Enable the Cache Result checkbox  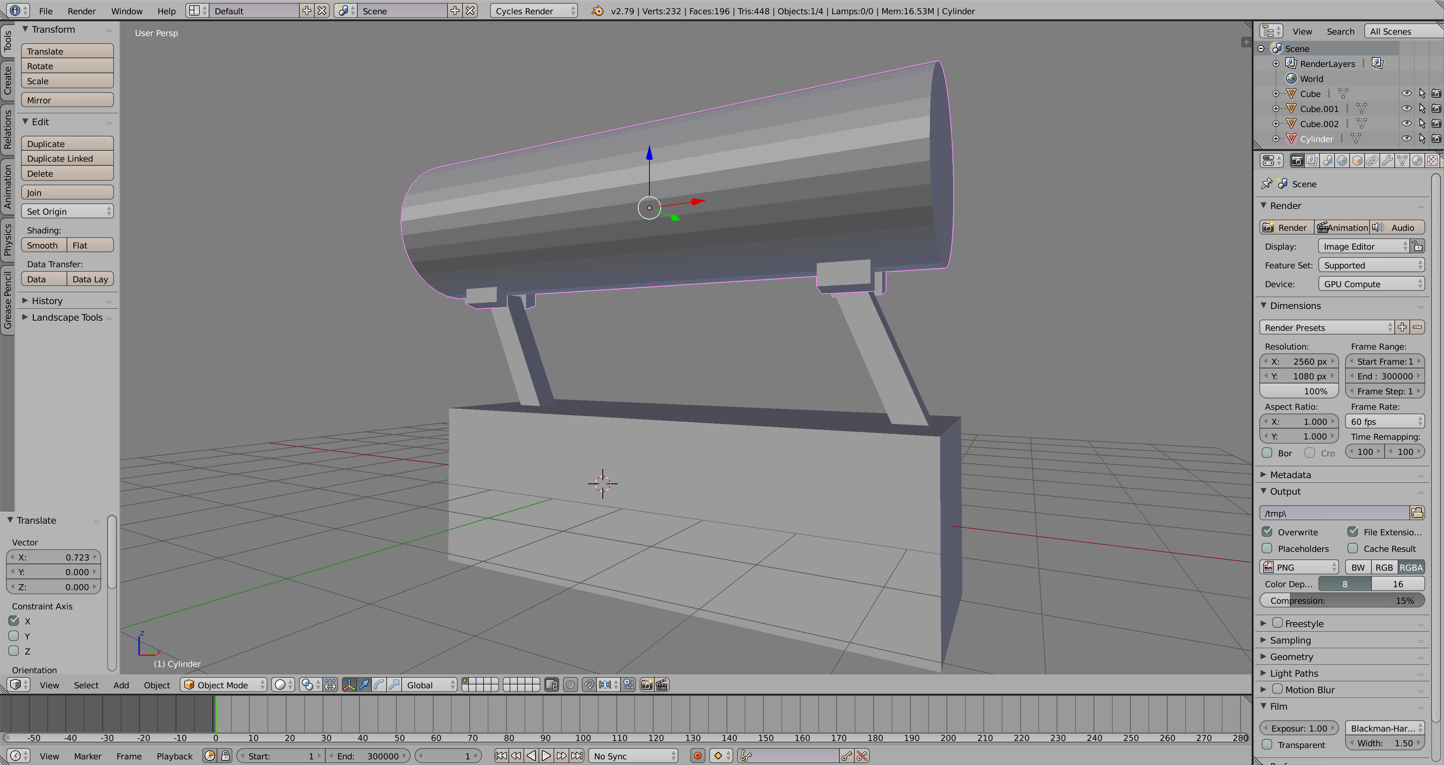click(x=1353, y=548)
